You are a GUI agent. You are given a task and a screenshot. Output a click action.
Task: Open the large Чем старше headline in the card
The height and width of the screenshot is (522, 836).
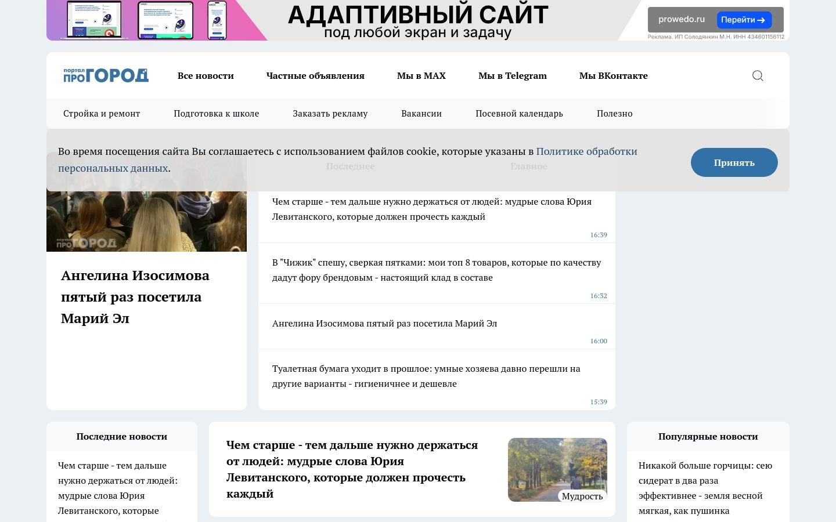coord(352,469)
